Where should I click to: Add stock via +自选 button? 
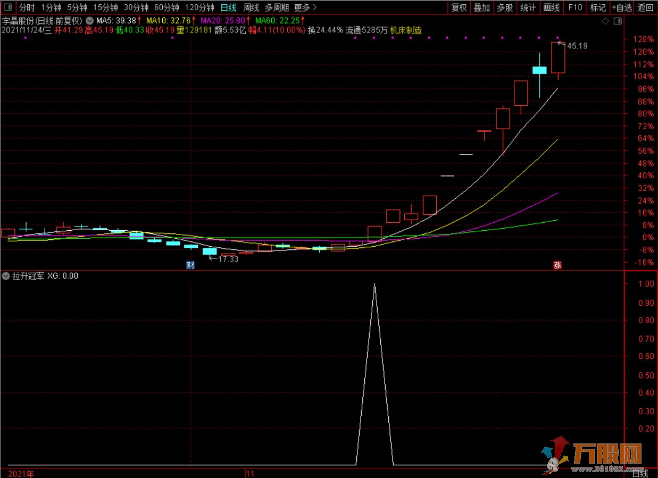point(621,7)
